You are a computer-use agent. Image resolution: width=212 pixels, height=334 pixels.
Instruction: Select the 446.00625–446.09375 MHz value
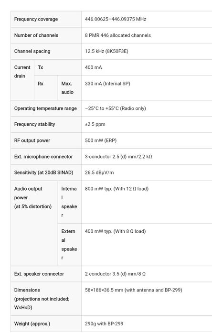116,19
